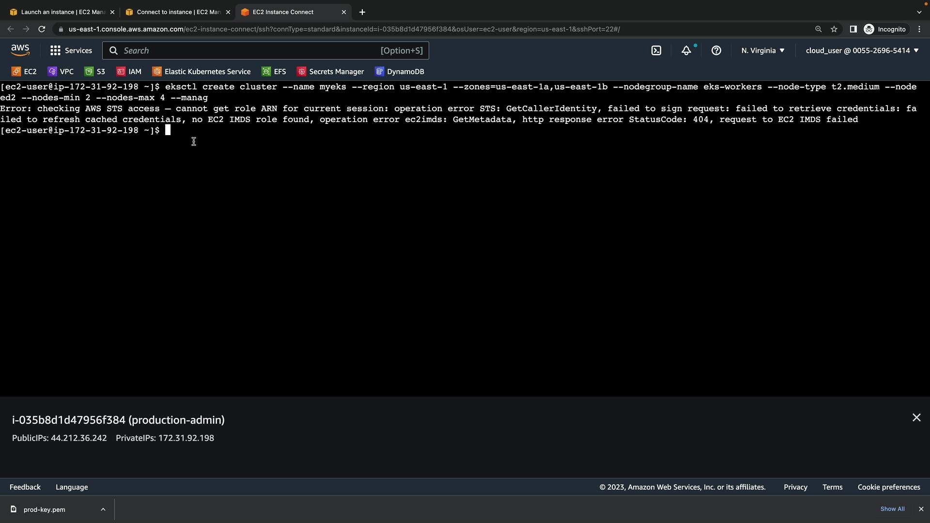The width and height of the screenshot is (930, 523).
Task: Switch to Launch an instance tab
Action: (59, 12)
